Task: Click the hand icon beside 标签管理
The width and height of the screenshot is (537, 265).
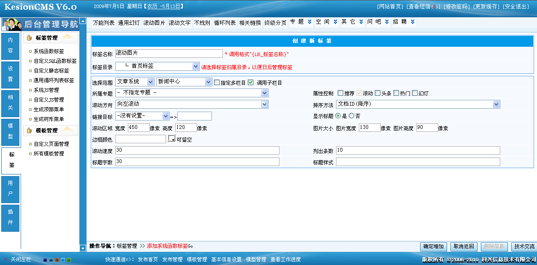Action: click(x=30, y=38)
